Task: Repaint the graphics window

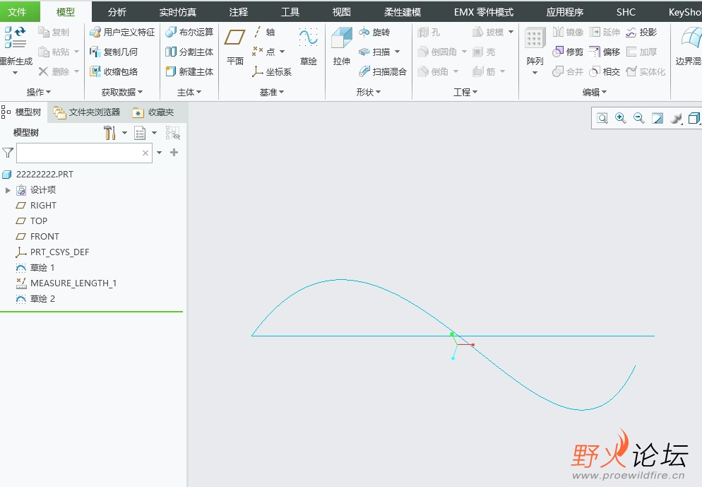Action: pyautogui.click(x=658, y=118)
